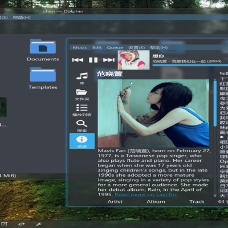Screen dimensions: 228x228
Task: Skip to the previous track
Action: pyautogui.click(x=78, y=60)
